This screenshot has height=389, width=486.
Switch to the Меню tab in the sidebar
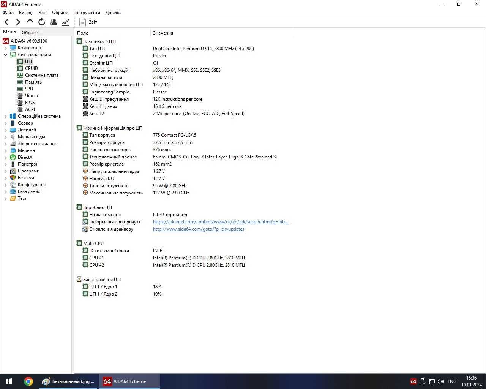[x=9, y=32]
